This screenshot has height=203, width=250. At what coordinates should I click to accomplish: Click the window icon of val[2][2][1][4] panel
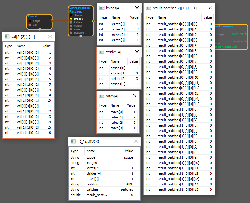point(7,37)
